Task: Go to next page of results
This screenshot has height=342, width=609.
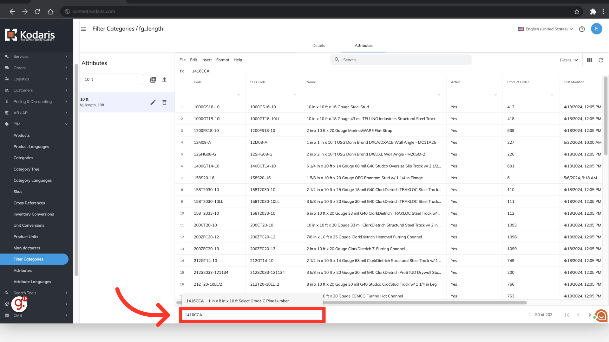Action: (x=590, y=315)
